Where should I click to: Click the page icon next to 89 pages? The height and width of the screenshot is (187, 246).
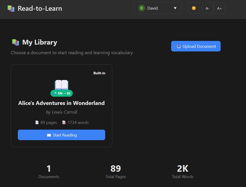pos(37,122)
